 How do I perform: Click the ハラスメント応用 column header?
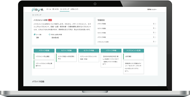pos(134,51)
